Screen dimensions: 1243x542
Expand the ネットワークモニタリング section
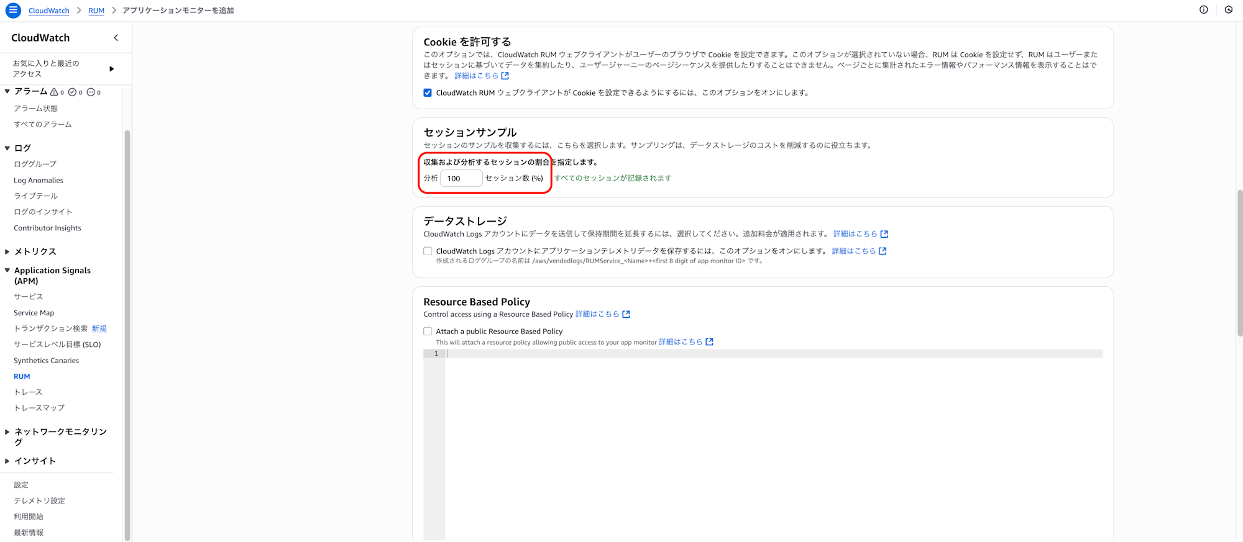pyautogui.click(x=7, y=431)
